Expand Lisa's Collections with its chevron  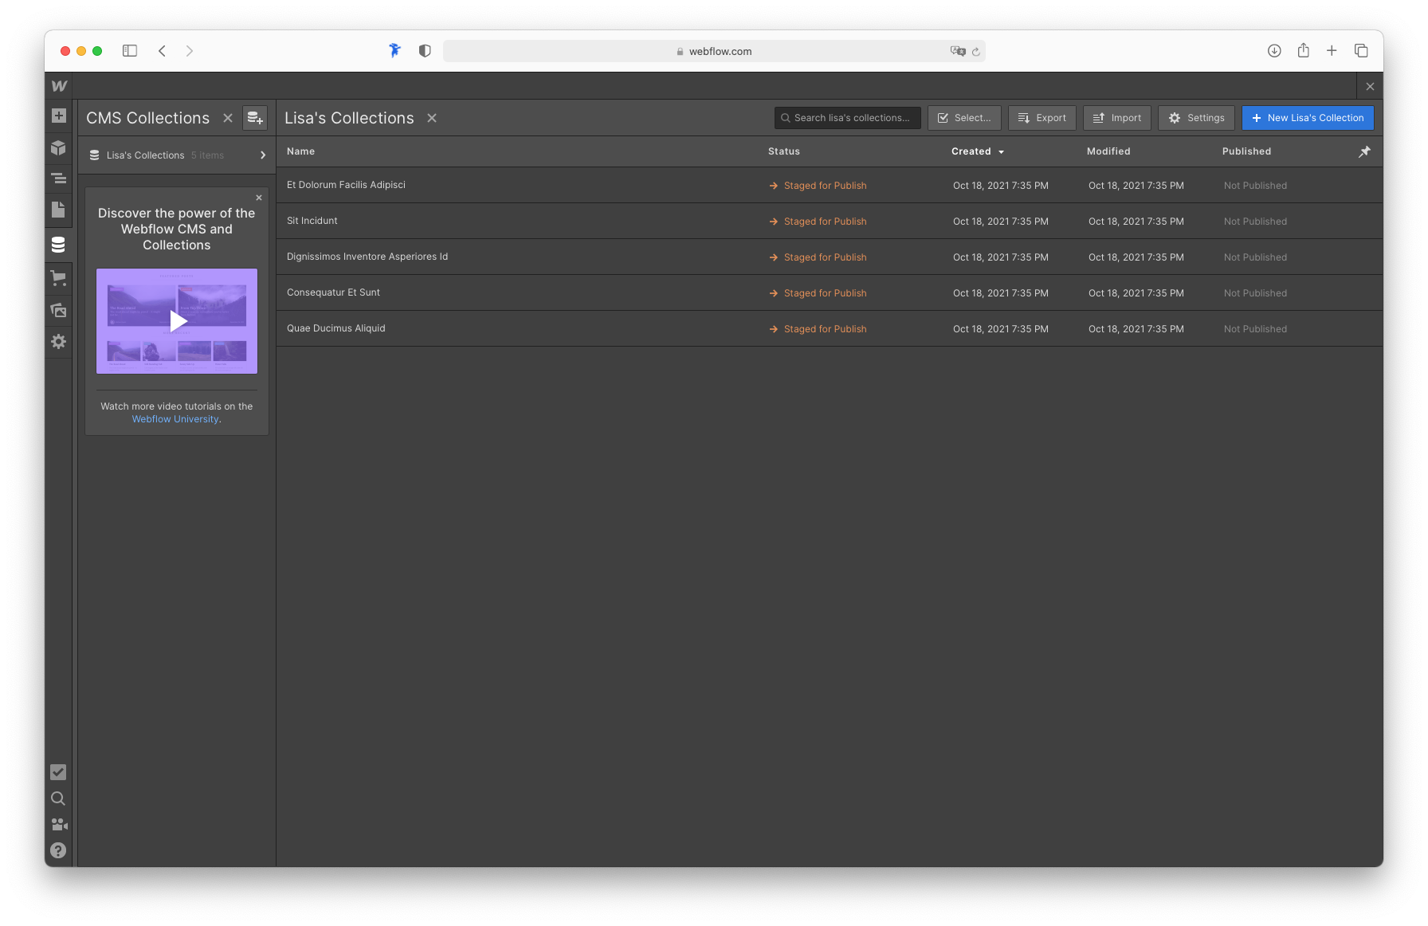(263, 155)
